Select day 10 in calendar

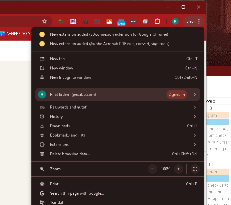(x=211, y=165)
